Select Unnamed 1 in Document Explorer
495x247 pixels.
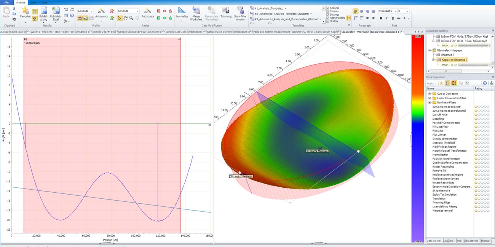pyautogui.click(x=447, y=55)
